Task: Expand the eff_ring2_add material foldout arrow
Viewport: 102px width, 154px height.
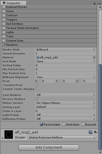Action: point(3,138)
